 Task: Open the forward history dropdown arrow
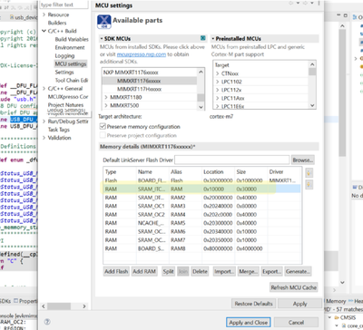312,3
